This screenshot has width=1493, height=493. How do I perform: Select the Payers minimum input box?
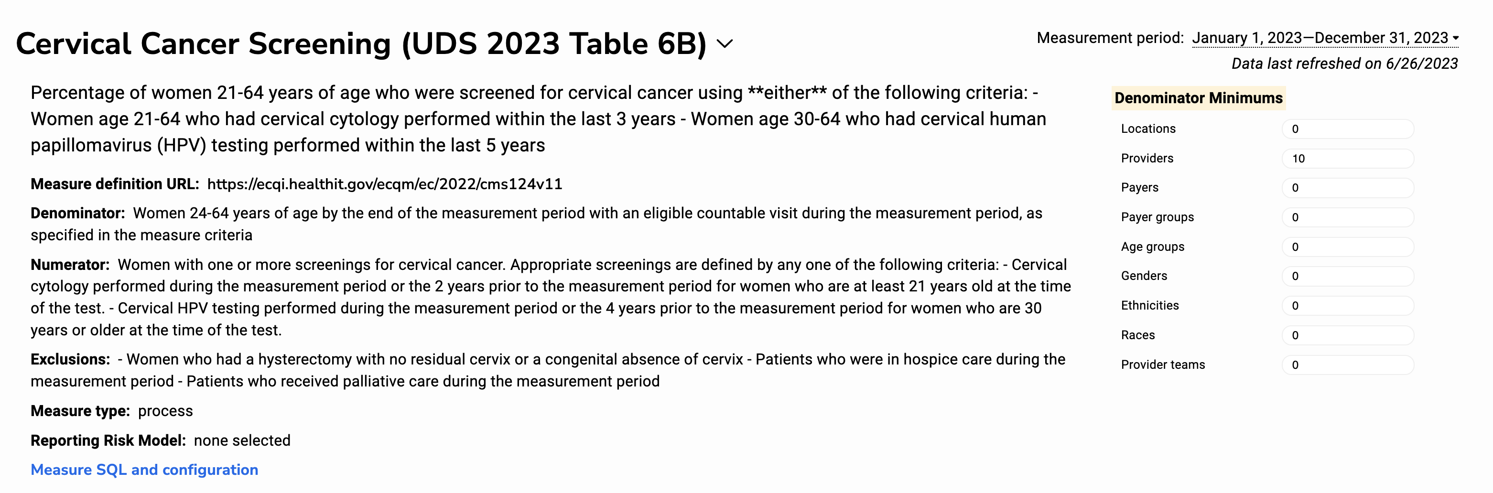[x=1347, y=188]
